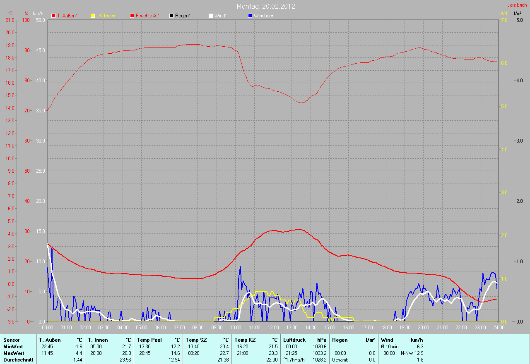Click the 'UV-I' axis unit label
This screenshot has width=530, height=364.
click(x=503, y=14)
